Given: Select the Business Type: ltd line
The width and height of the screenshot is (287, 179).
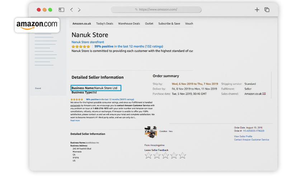Looking at the screenshot, I should point(84,92).
